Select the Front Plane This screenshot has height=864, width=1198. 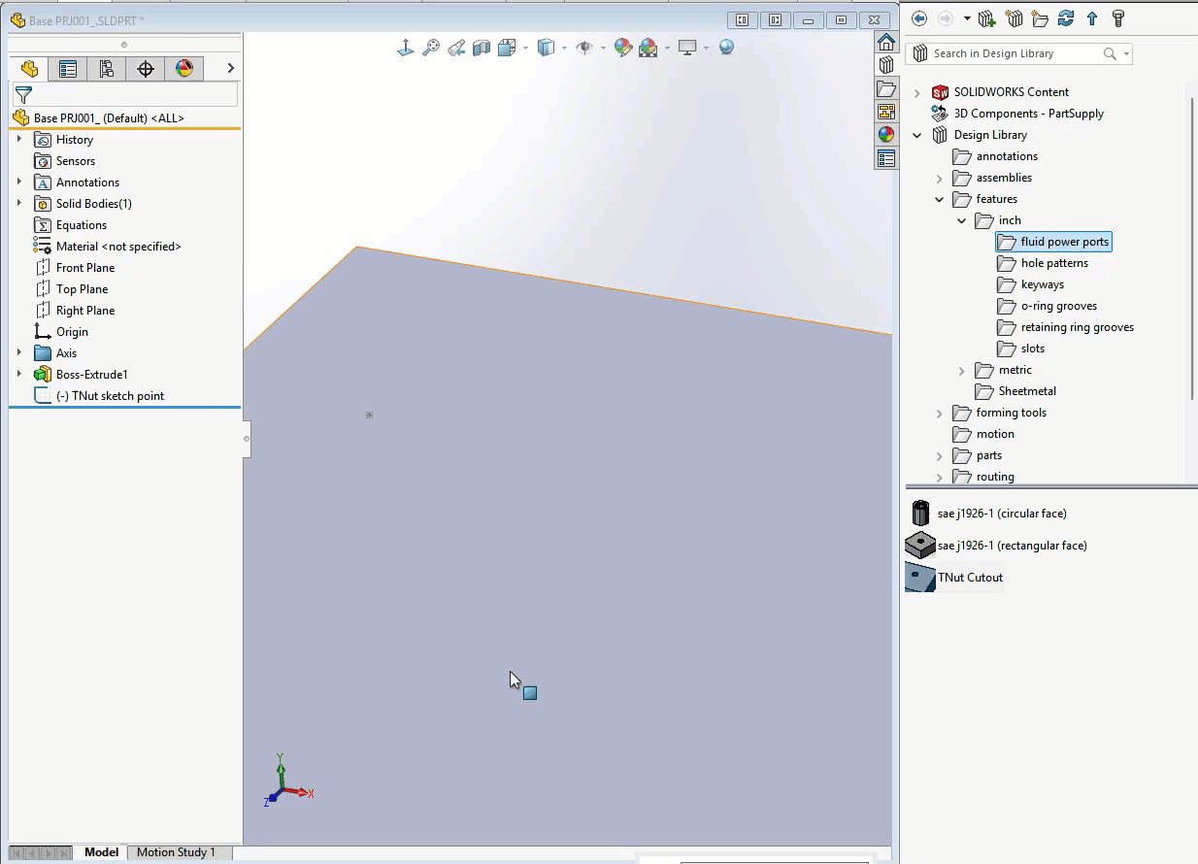[x=85, y=268]
